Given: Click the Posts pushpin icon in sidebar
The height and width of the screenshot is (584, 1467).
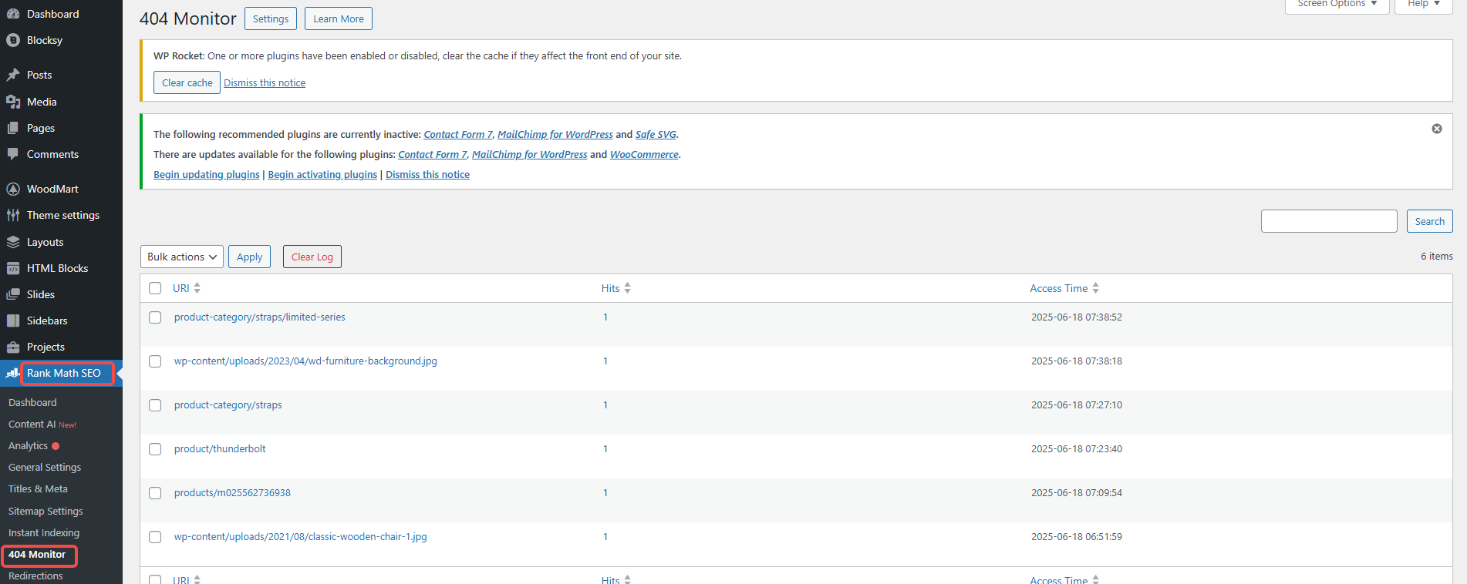Looking at the screenshot, I should click(x=13, y=75).
